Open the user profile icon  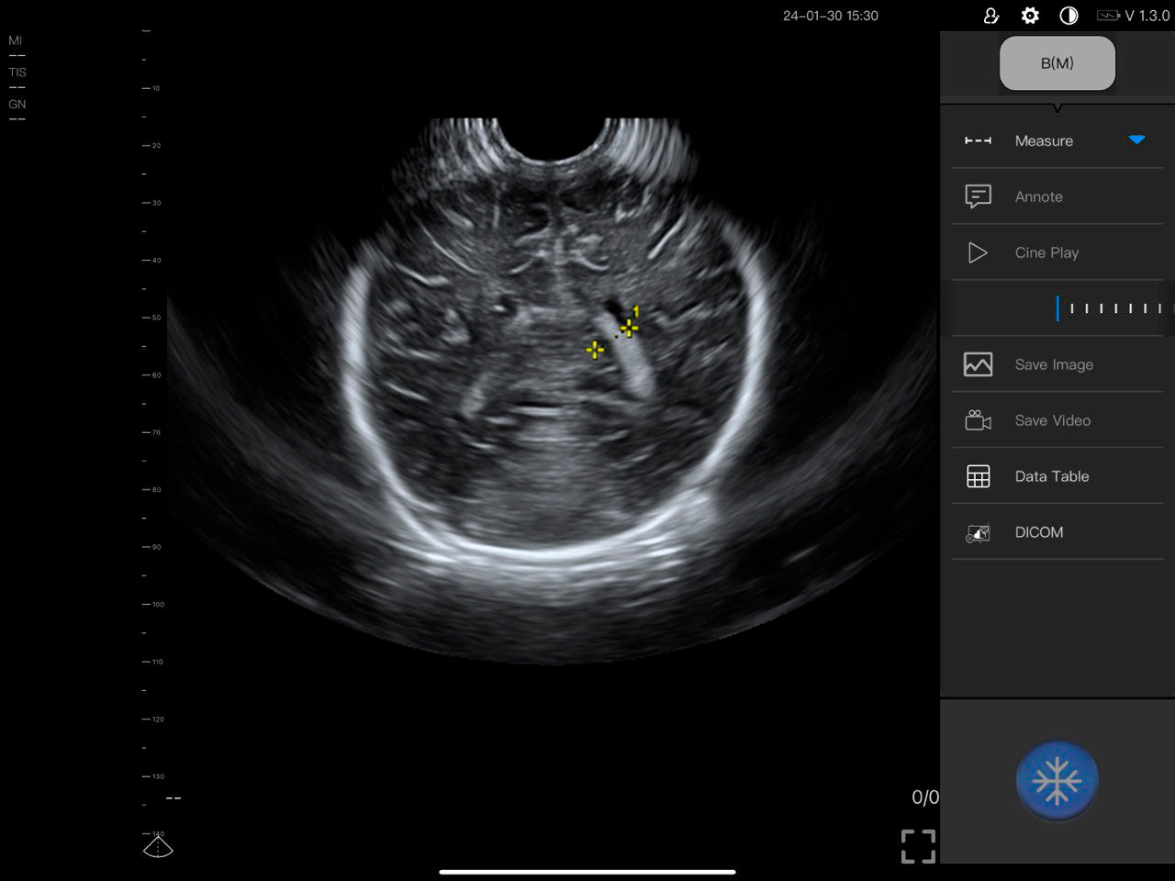click(990, 16)
